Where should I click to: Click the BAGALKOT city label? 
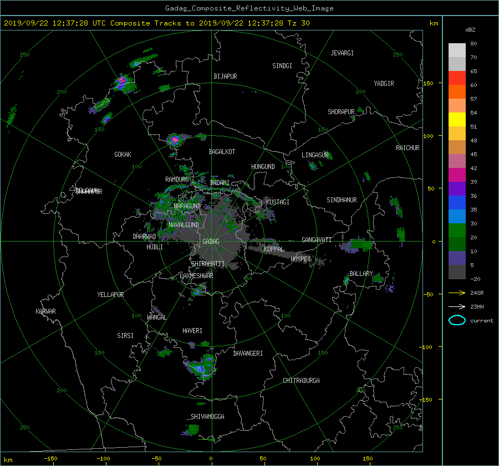222,152
